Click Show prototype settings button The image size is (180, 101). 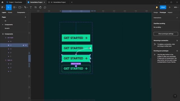pos(166,34)
